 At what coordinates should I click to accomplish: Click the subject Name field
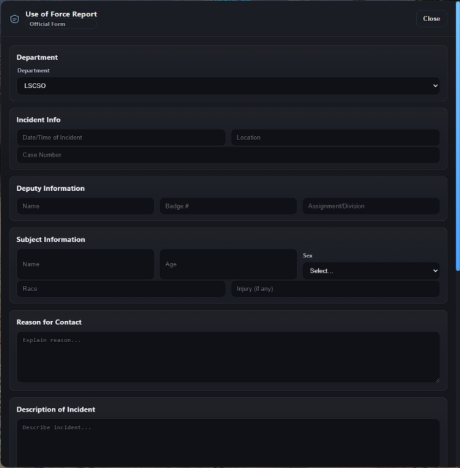[85, 264]
